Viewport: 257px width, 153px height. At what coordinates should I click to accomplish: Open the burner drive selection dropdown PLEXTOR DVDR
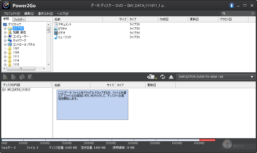(252, 77)
